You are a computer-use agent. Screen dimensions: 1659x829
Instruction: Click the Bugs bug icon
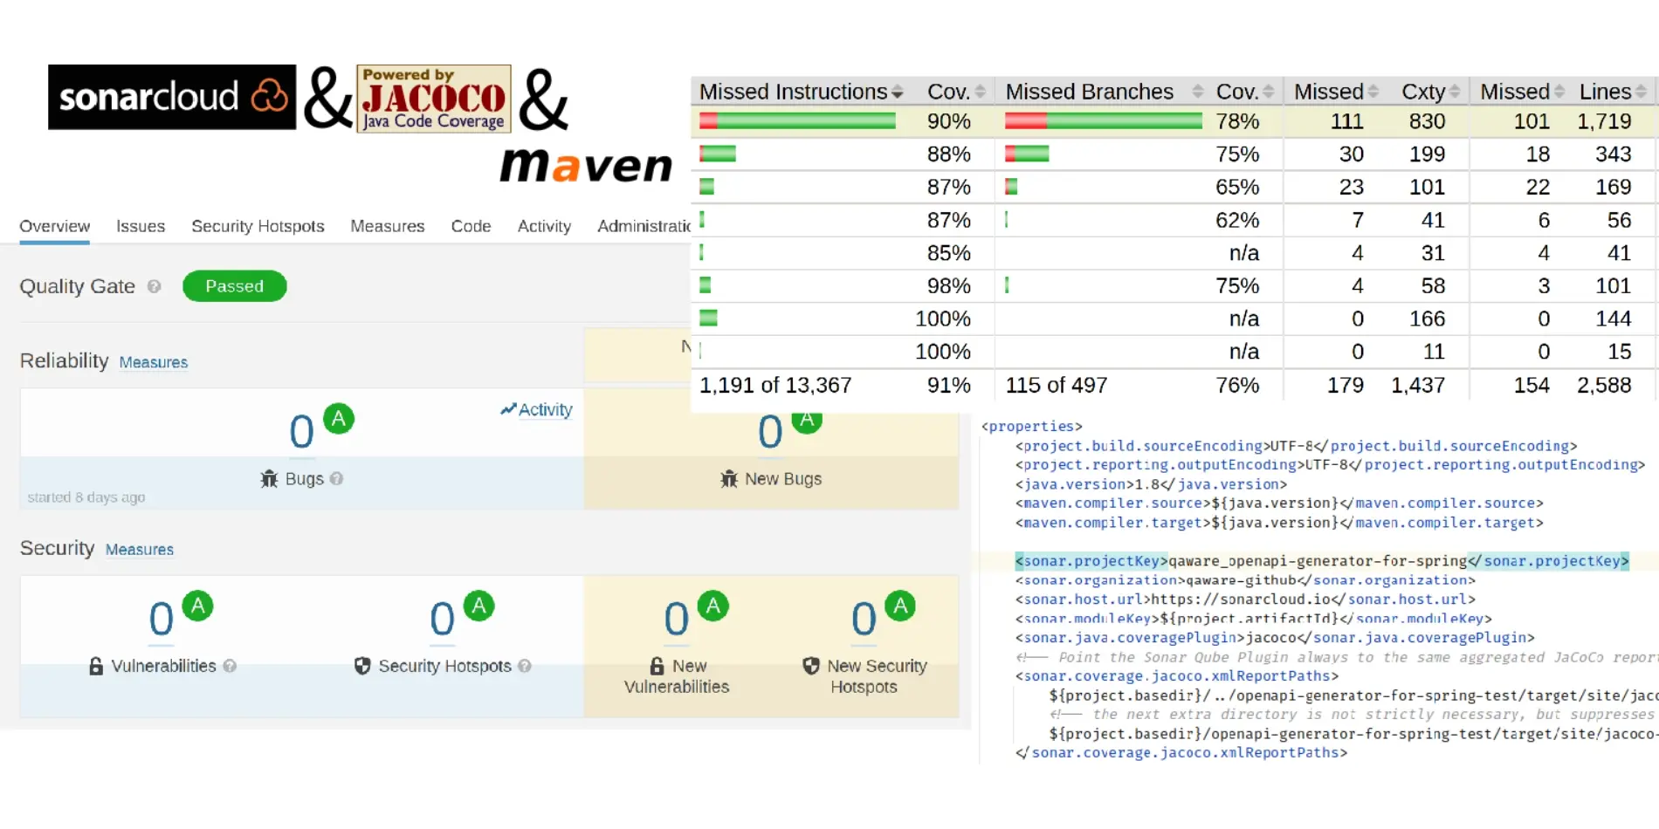point(270,478)
